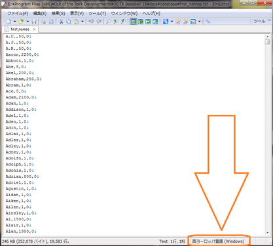Open the 編集(E) menu
This screenshot has width=273, height=246.
[x=40, y=14]
